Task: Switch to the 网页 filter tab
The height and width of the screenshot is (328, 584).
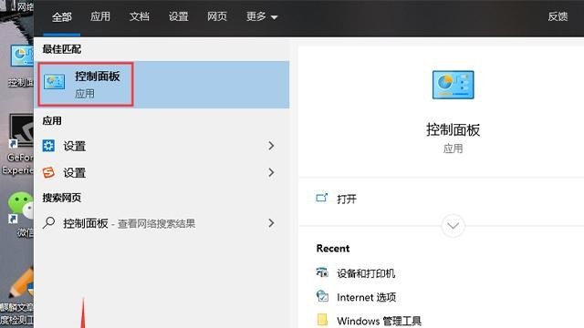Action: tap(217, 16)
